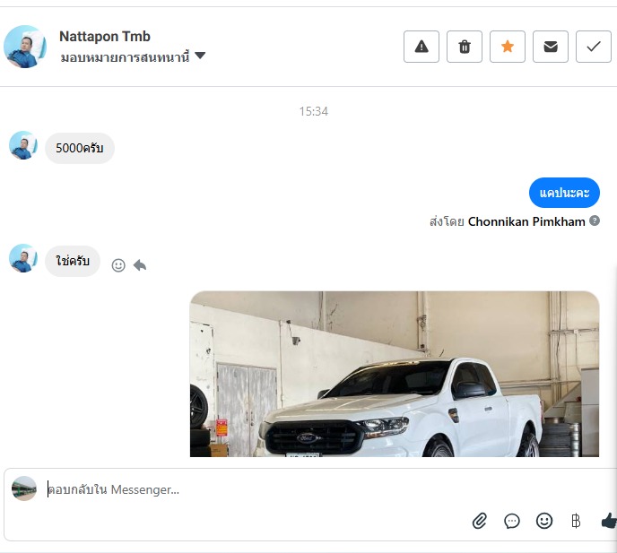Toggle the orange follow-up star
The height and width of the screenshot is (553, 617).
(508, 47)
